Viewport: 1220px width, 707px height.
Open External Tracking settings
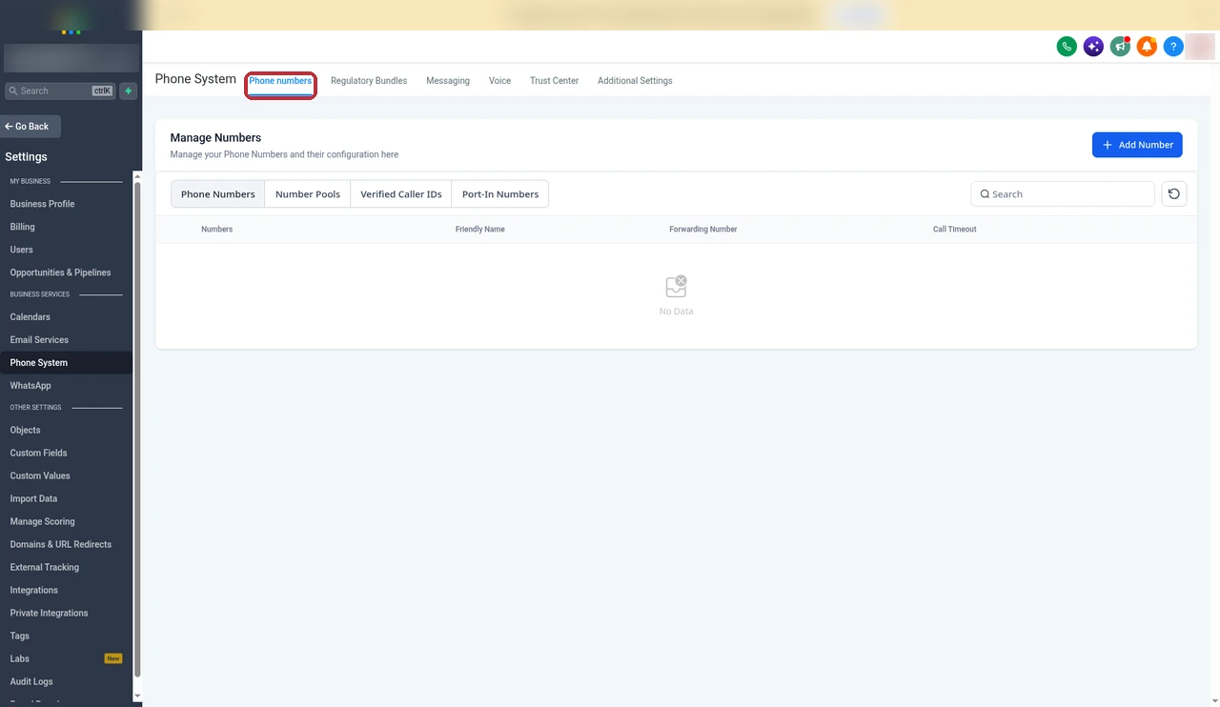point(45,568)
